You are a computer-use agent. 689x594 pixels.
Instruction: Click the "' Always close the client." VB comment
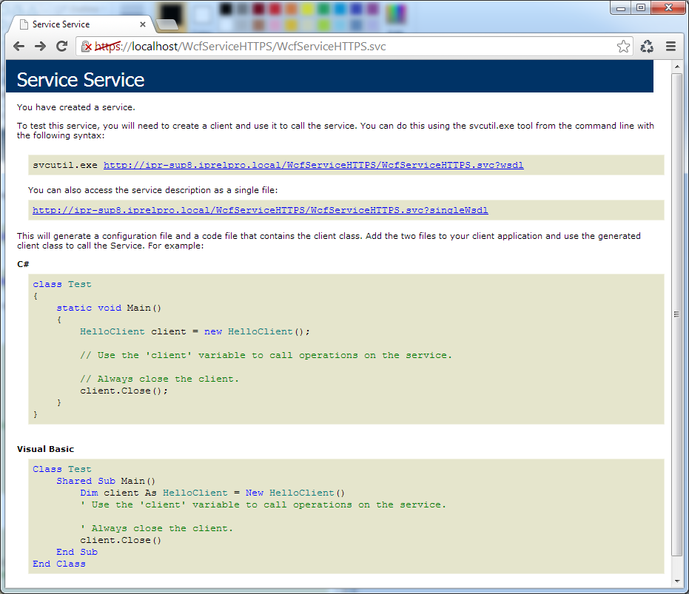pyautogui.click(x=157, y=528)
